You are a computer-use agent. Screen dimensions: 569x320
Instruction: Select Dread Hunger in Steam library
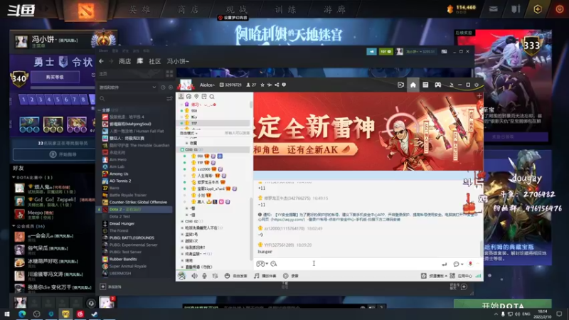tap(122, 223)
